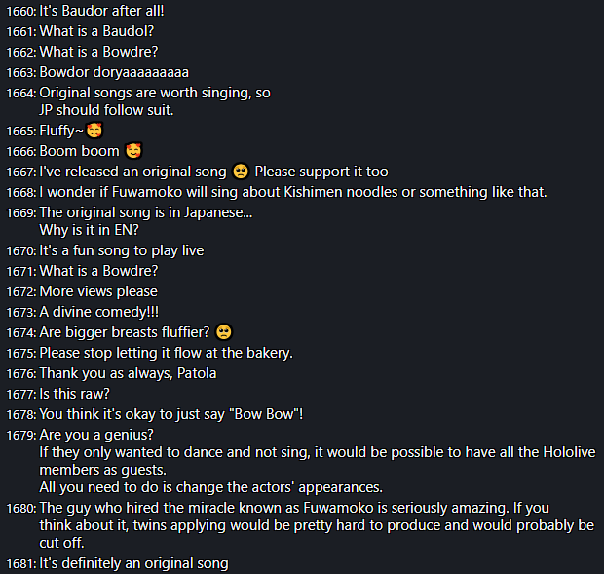The height and width of the screenshot is (574, 604).
Task: Click comment number 1679 label
Action: click(21, 435)
